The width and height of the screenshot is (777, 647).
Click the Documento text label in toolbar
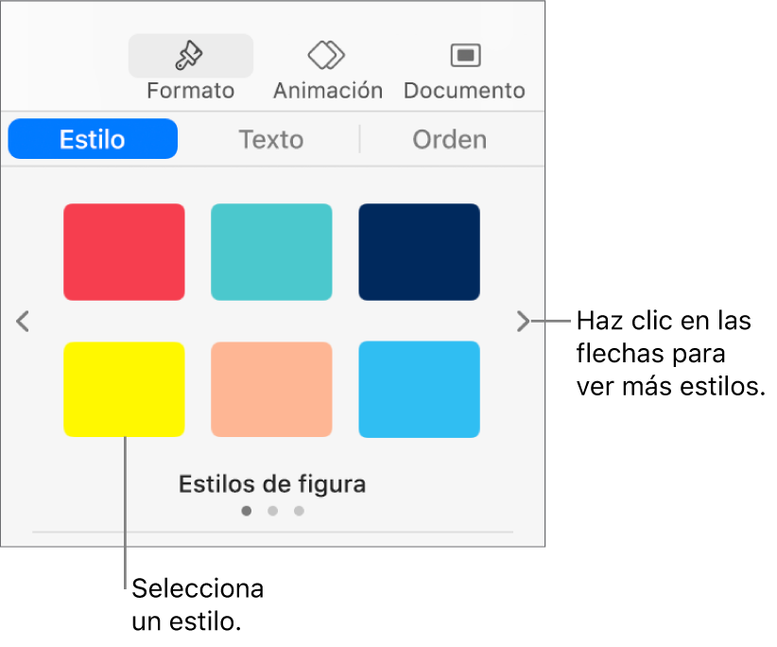[x=464, y=91]
